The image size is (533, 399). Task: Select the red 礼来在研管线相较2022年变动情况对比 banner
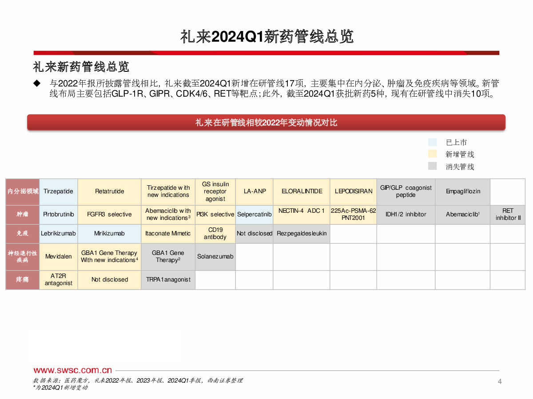pos(266,122)
